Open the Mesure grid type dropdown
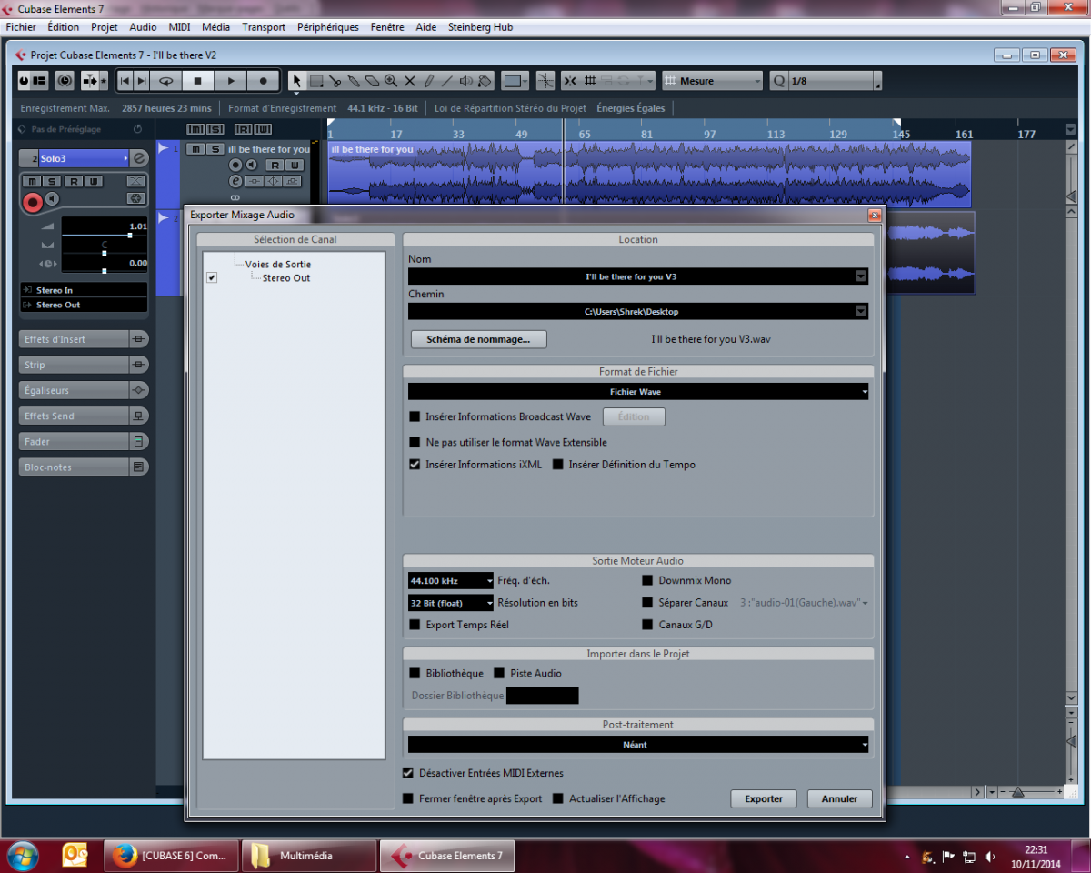Image resolution: width=1091 pixels, height=873 pixels. click(712, 81)
